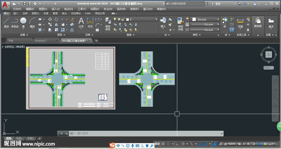Select the Offset tool
The height and width of the screenshot is (149, 281).
pos(72,30)
